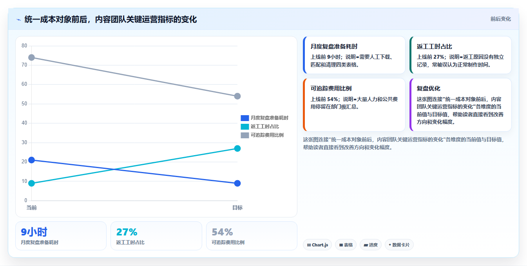Viewport: 527px width, 266px height.
Task: Click the 当前 x-axis label
Action: click(32, 208)
